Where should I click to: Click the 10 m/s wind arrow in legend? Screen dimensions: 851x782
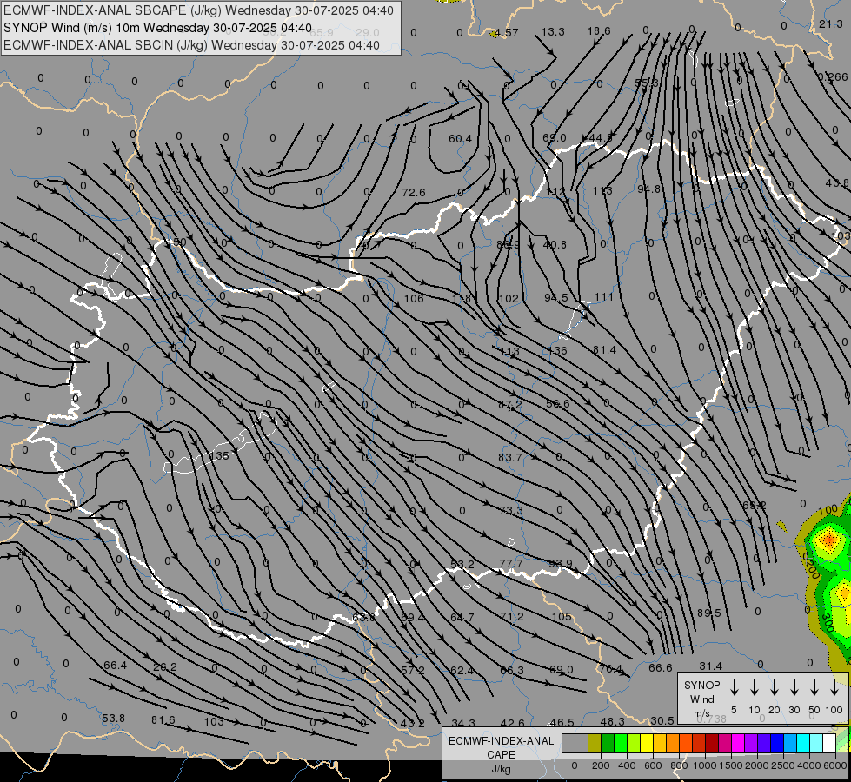(x=755, y=687)
